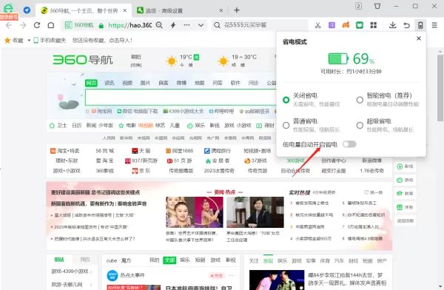444x290 pixels.
Task: Click the forward navigation arrow
Action: (23, 25)
